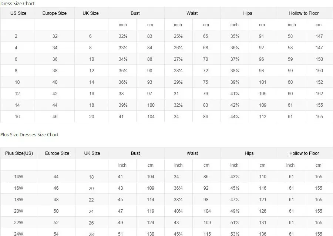Screen dimensions: 333x236
Task: Click 'Bust' header in the Dress Size Chart
Action: pos(135,13)
